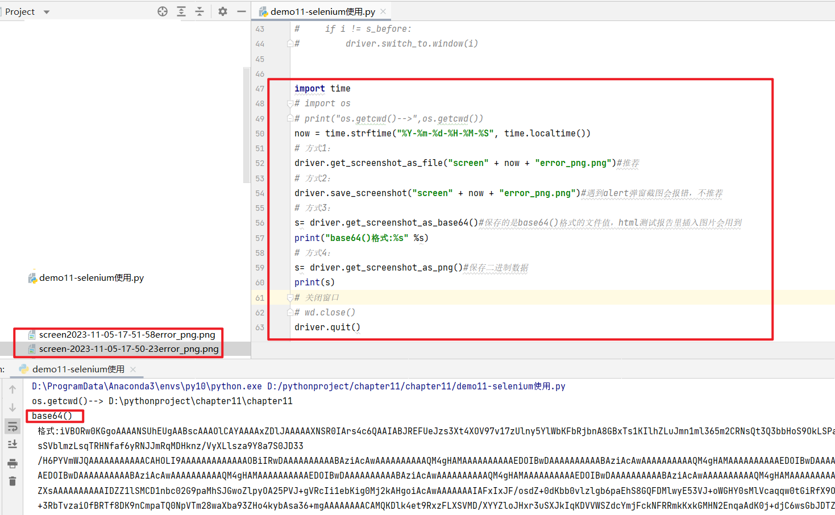Toggle fold marker at line 62
The image size is (835, 515).
click(290, 312)
